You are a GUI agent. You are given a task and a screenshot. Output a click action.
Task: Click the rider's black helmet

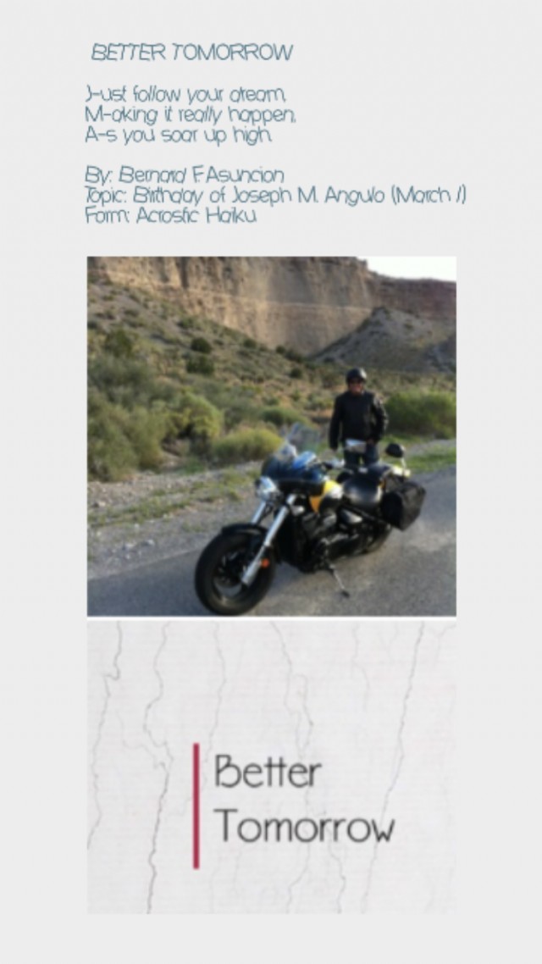356,374
